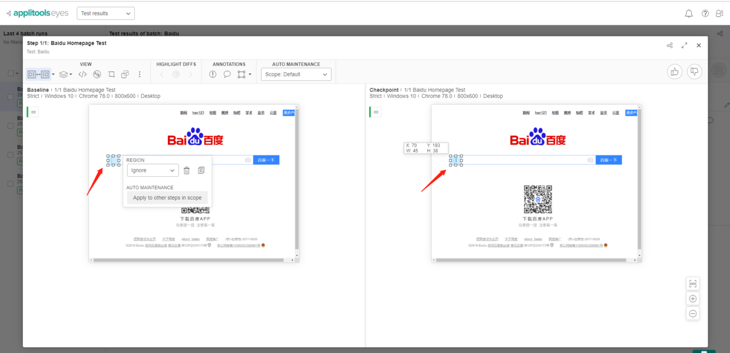
Task: Toggle the select-all checkbox in the batch list
Action: click(11, 74)
